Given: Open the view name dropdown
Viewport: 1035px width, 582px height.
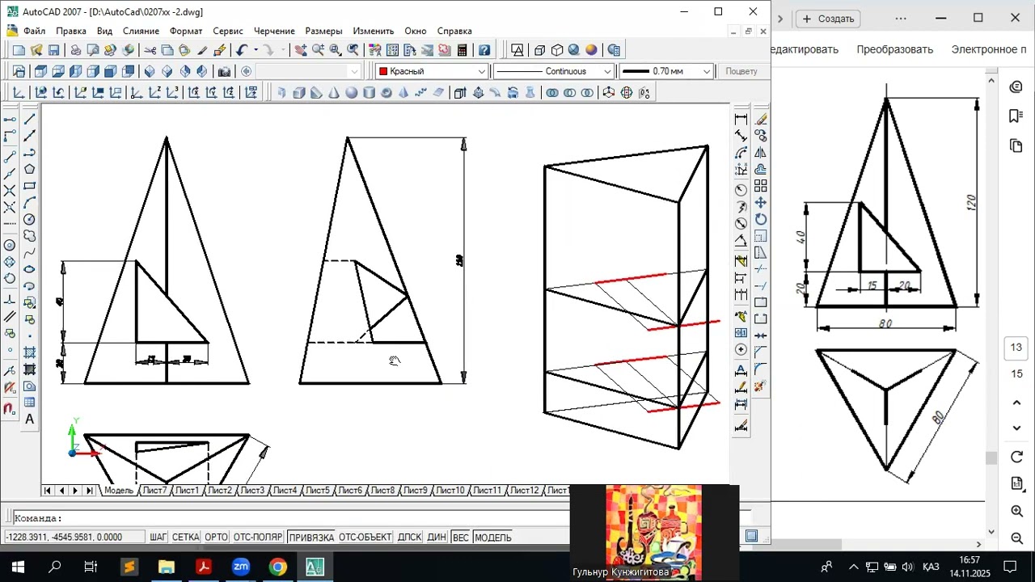Looking at the screenshot, I should point(307,71).
